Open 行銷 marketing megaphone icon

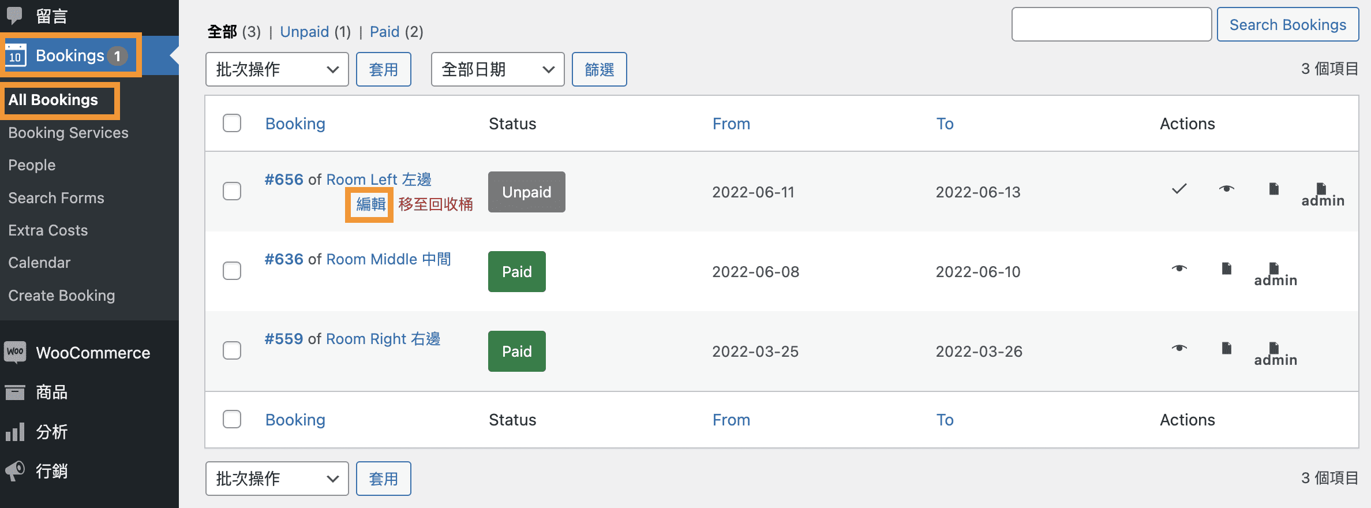16,471
